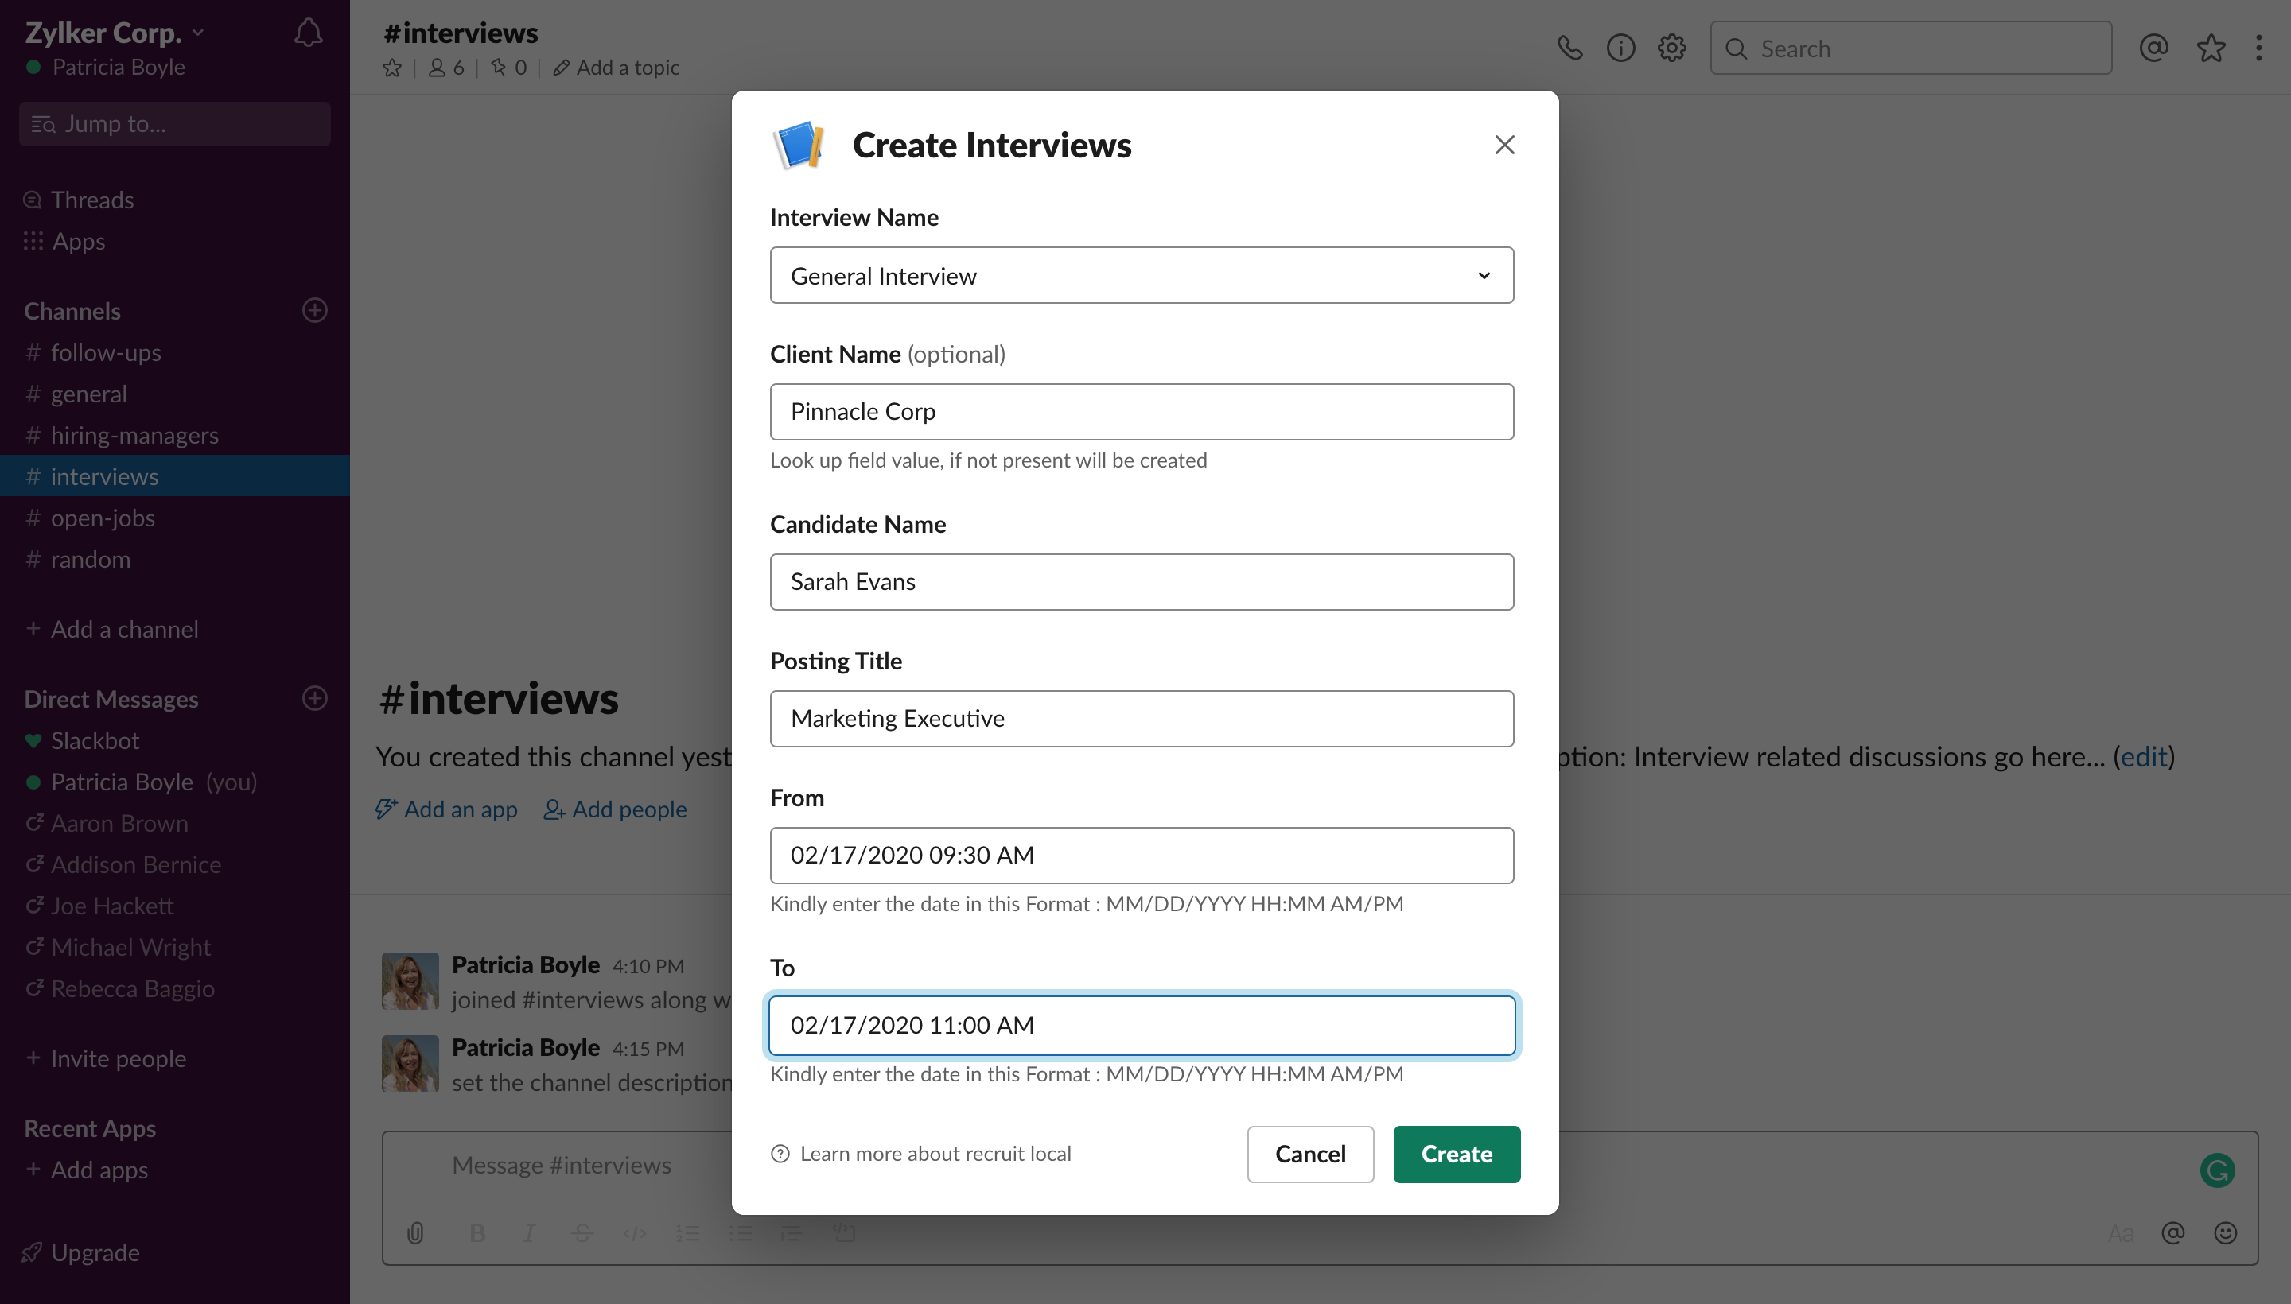Switch to the #hiring-managers channel

[x=134, y=435]
